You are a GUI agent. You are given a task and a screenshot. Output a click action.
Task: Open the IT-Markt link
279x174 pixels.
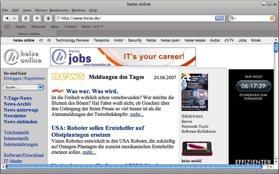click(x=13, y=161)
